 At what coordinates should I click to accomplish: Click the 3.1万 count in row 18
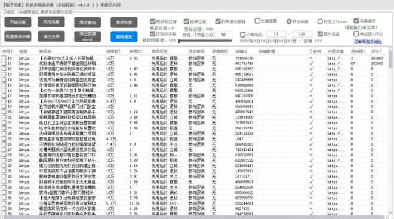point(111,101)
